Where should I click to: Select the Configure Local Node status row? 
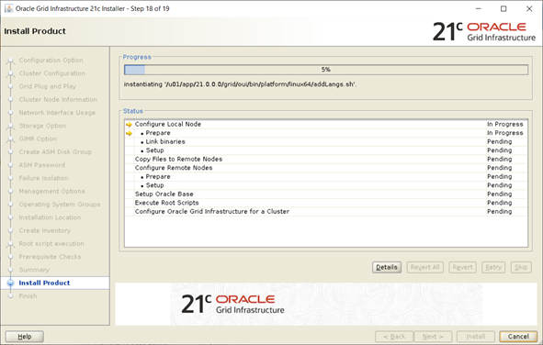click(326, 124)
